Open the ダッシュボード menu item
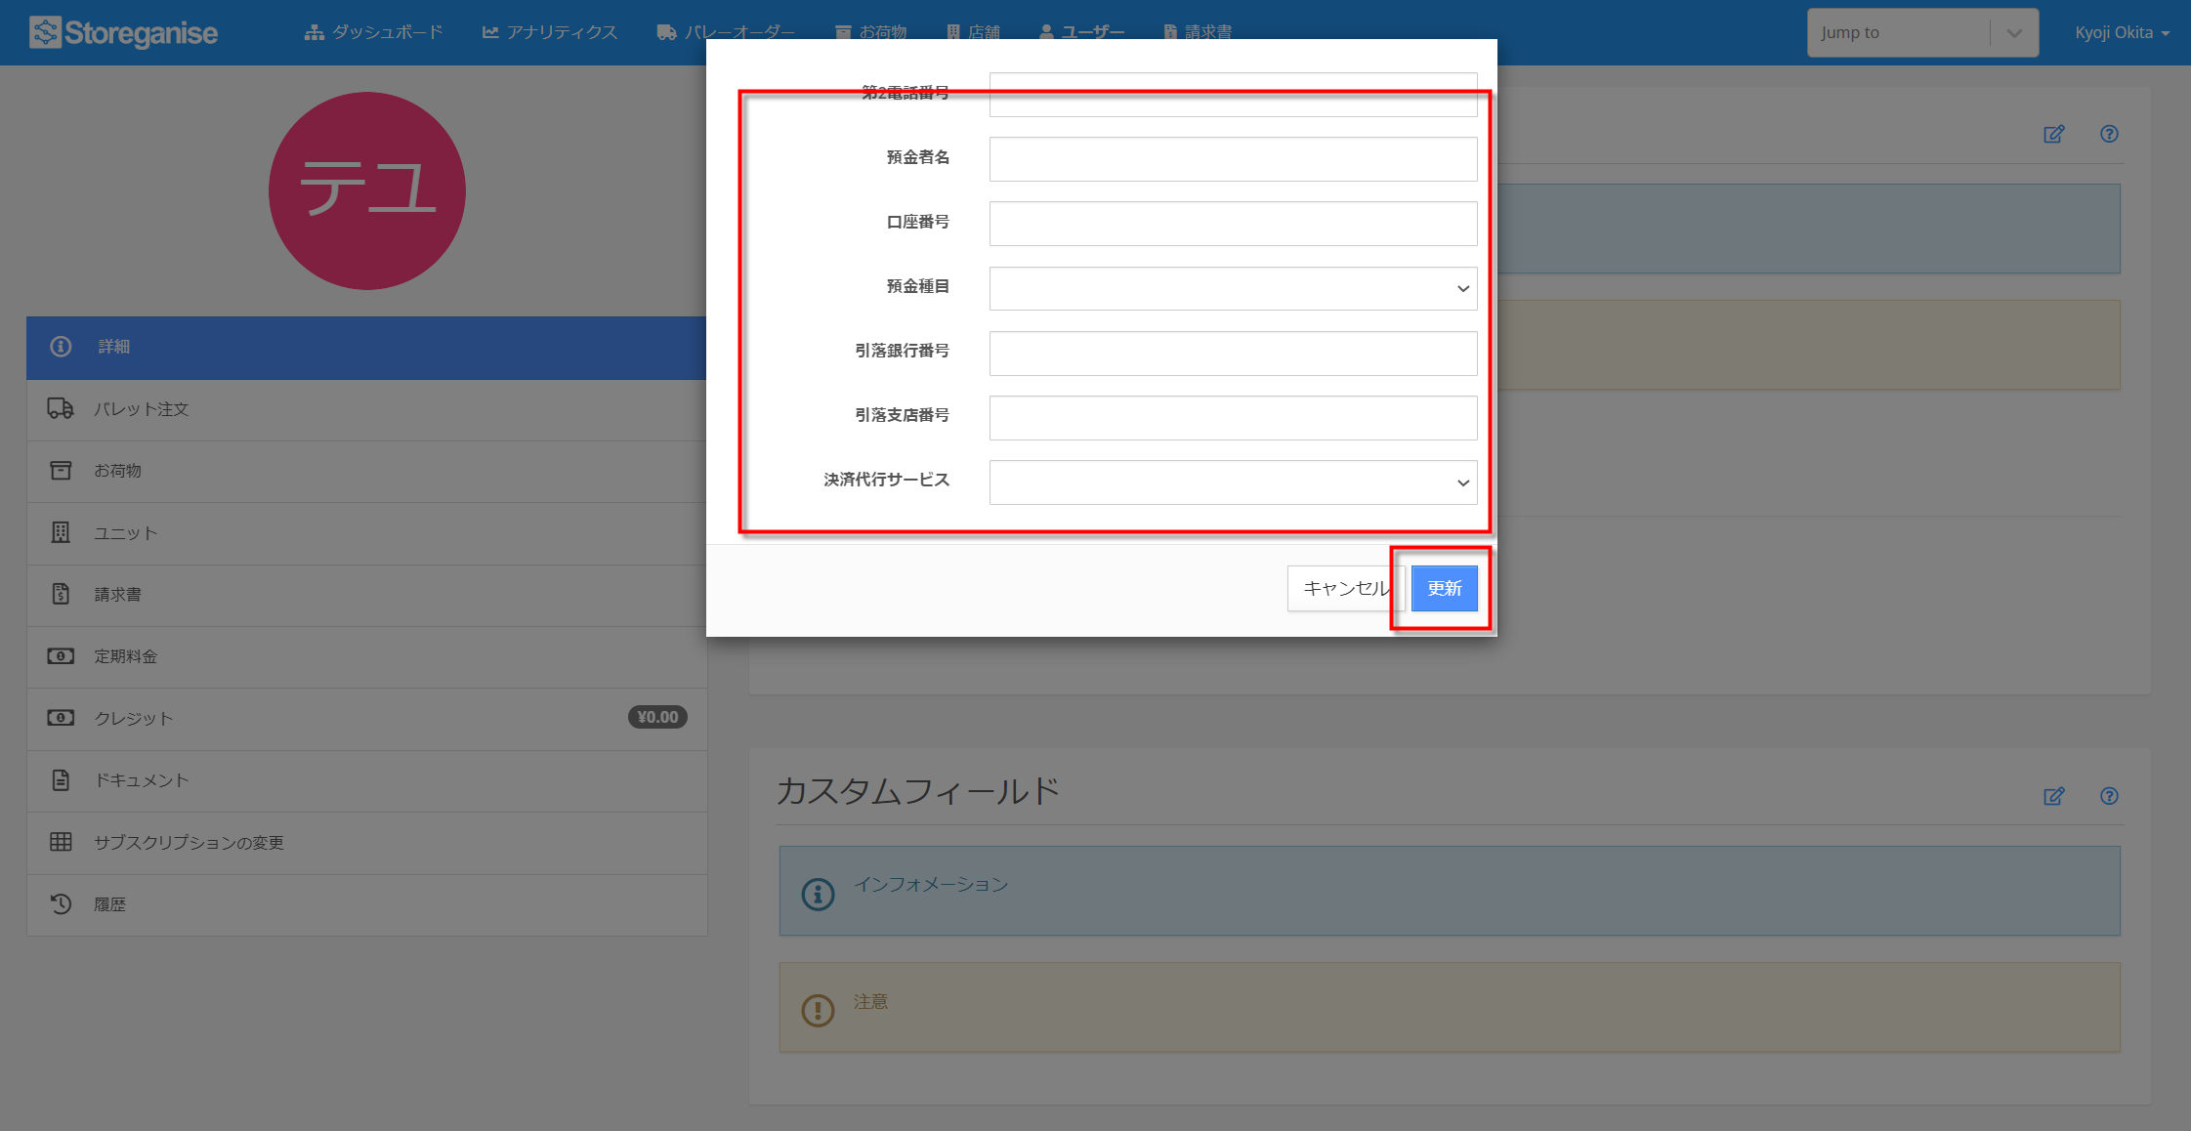The image size is (2191, 1131). (x=373, y=32)
